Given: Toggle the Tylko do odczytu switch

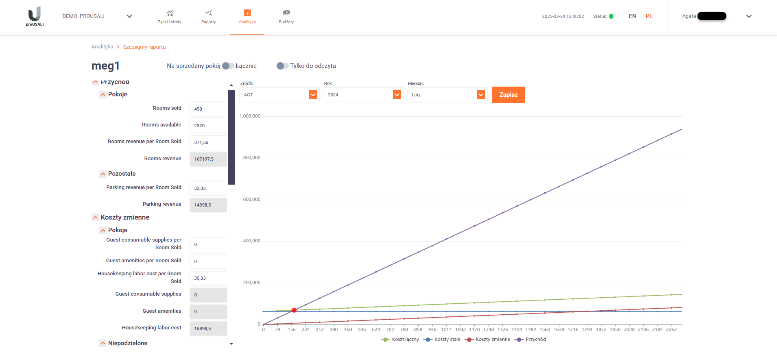Looking at the screenshot, I should [x=283, y=66].
